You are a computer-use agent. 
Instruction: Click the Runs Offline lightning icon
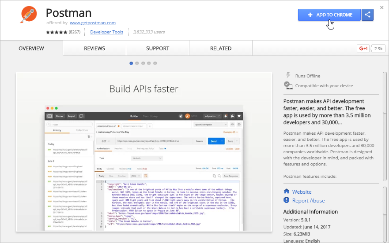coord(288,76)
